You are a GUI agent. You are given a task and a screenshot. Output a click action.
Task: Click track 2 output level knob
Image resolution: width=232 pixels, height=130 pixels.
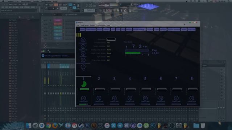click(x=99, y=98)
